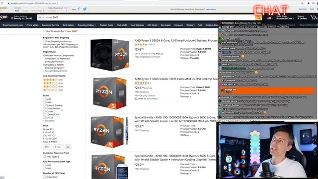Open Today's Deals
This screenshot has height=179, width=318.
tap(106, 25)
